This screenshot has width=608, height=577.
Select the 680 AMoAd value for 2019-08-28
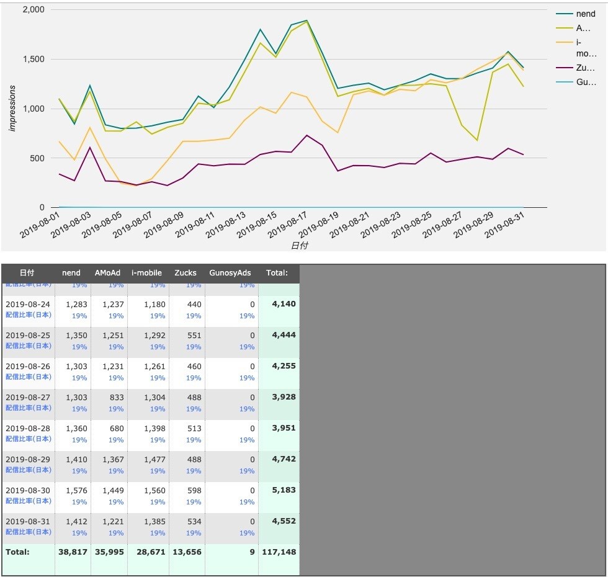117,429
